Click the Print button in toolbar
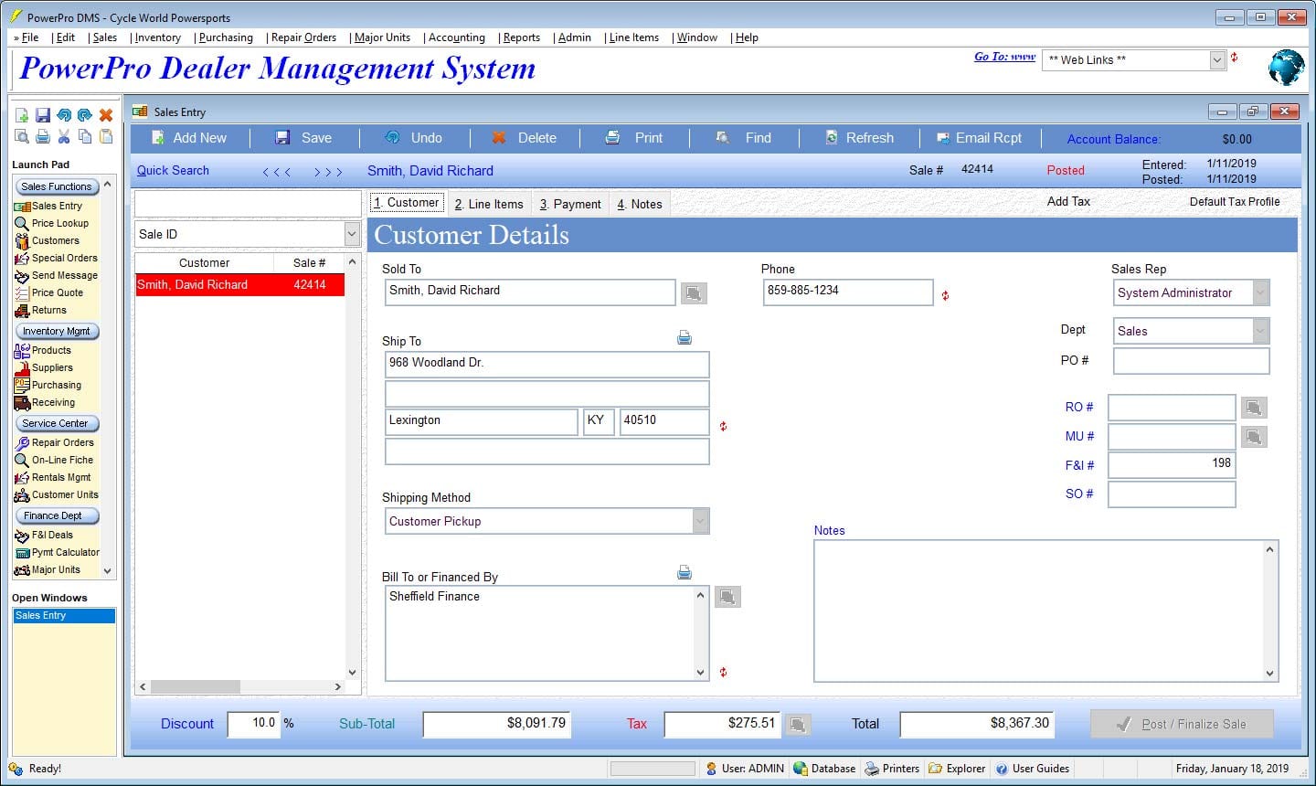1316x786 pixels. pos(634,138)
